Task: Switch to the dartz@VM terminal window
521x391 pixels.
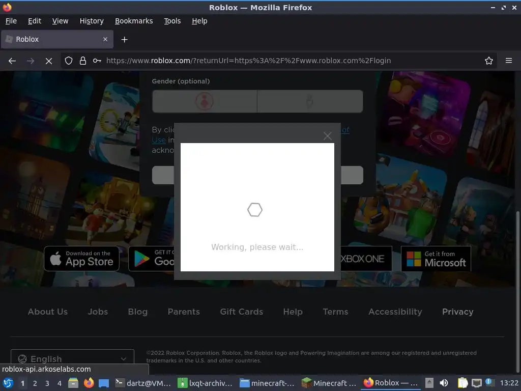Action: pyautogui.click(x=143, y=383)
